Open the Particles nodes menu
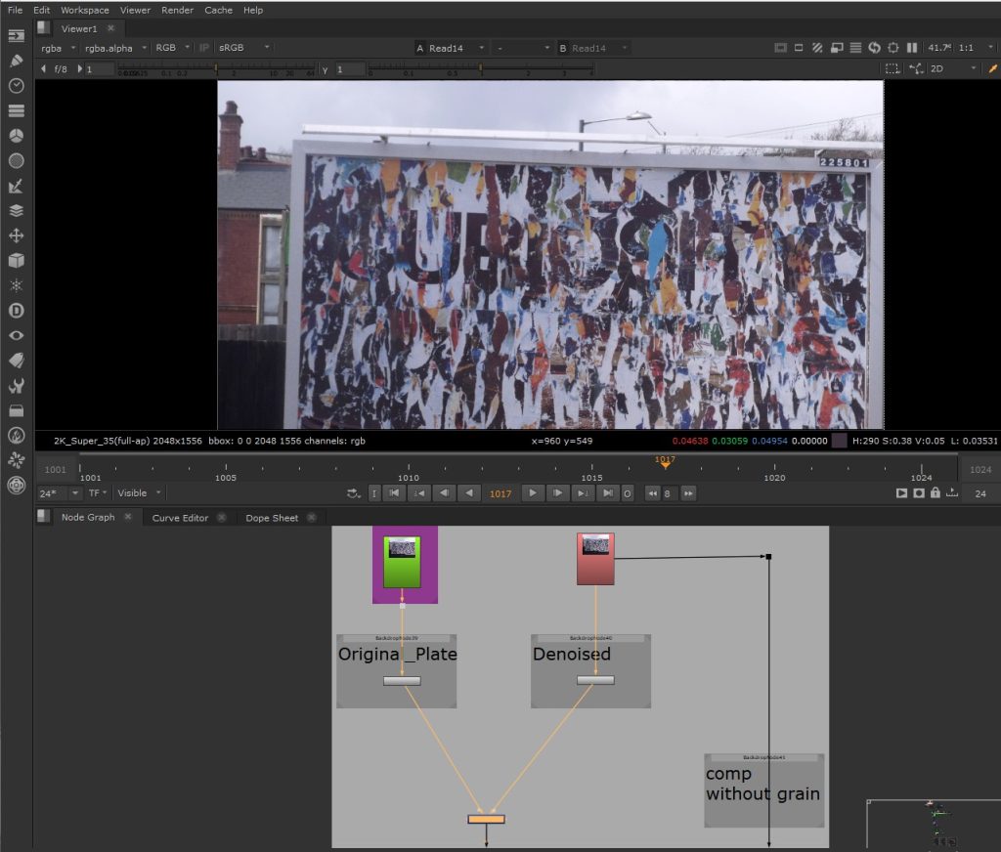The width and height of the screenshot is (1001, 852). click(x=16, y=285)
